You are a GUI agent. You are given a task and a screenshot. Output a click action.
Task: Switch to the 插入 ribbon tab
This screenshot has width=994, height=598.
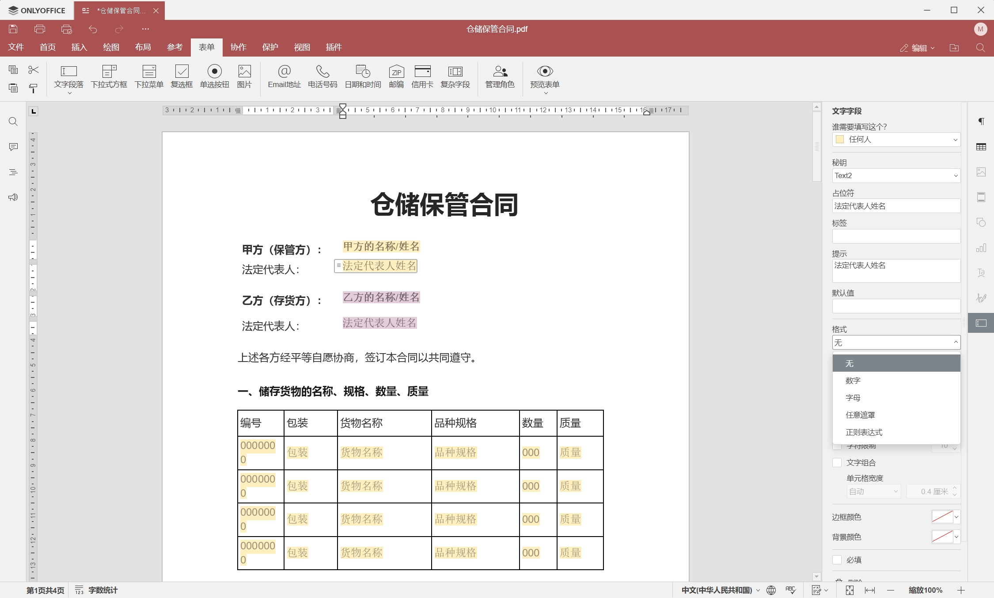click(79, 47)
